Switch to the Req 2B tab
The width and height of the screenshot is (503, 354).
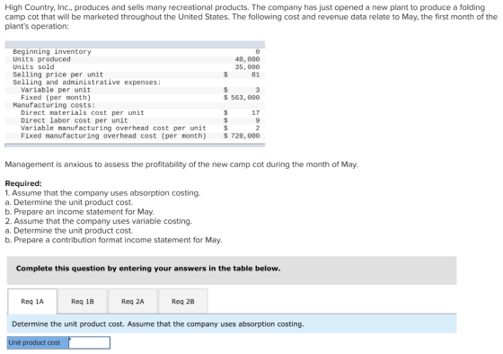point(183,301)
